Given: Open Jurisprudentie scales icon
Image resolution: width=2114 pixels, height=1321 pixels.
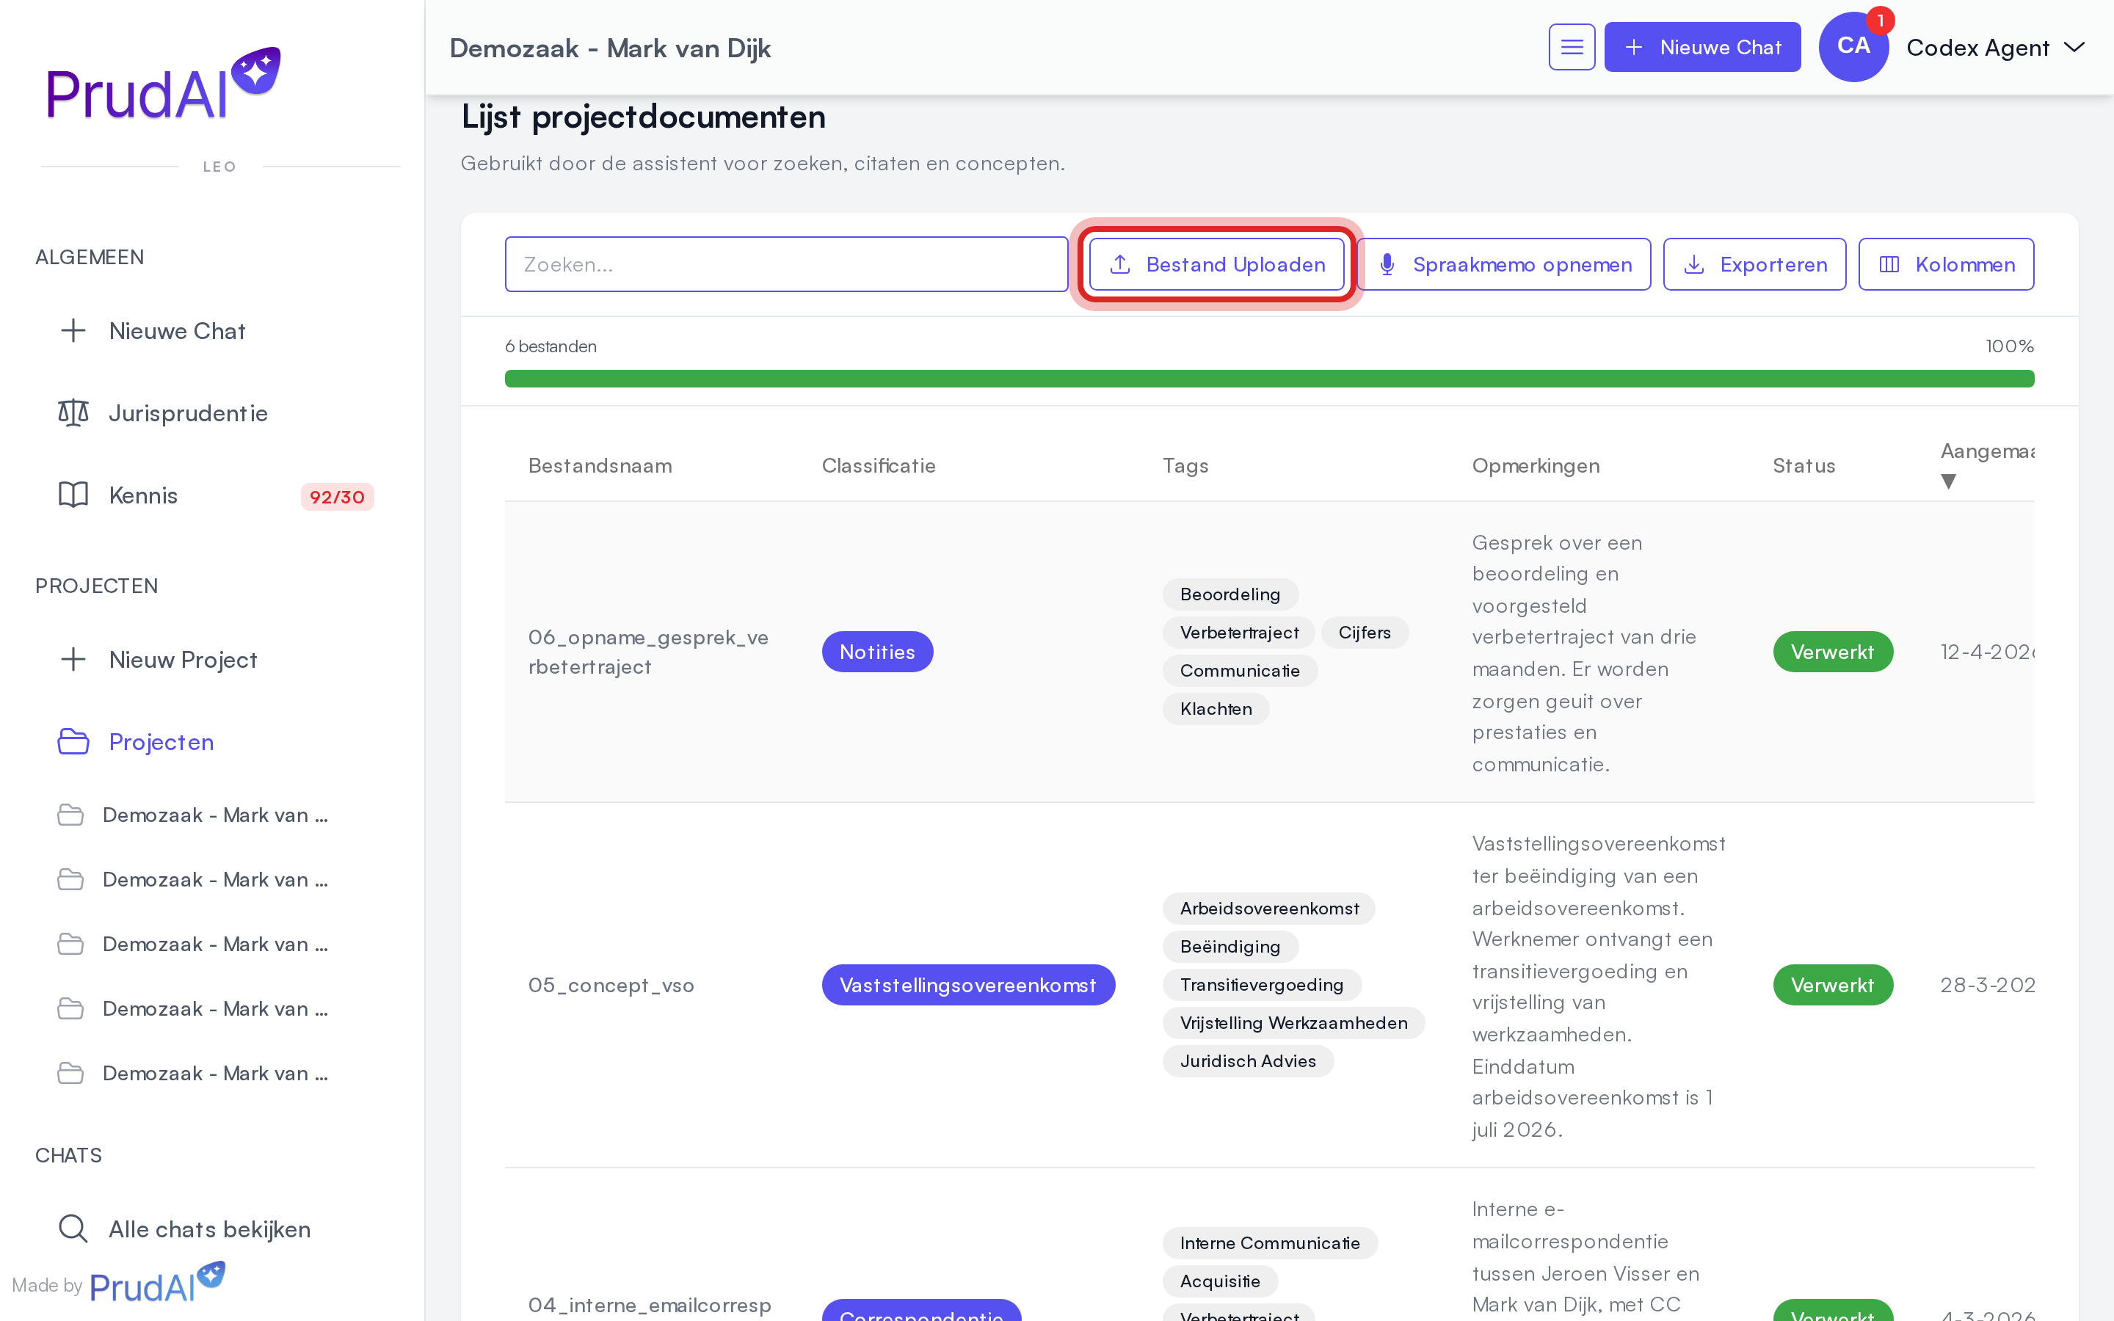Looking at the screenshot, I should point(73,412).
